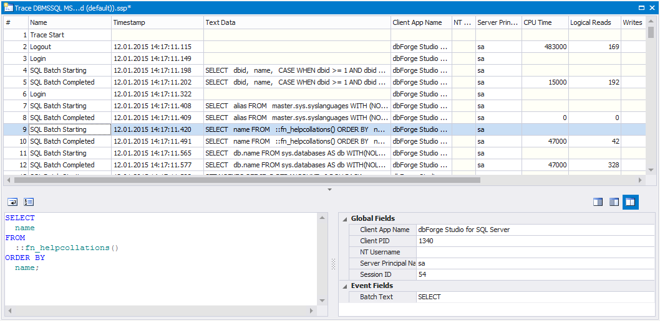Click the grid horizontal scrollbar right arrow
660x321 pixels.
[x=640, y=180]
